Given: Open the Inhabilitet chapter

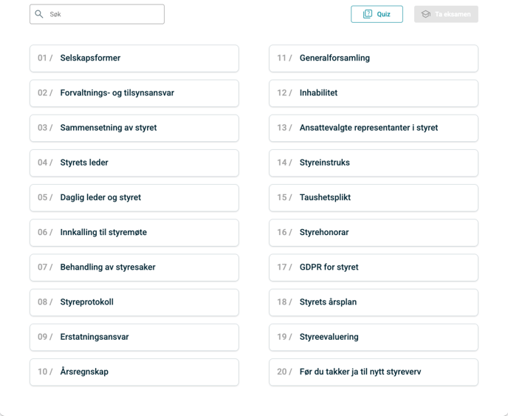Looking at the screenshot, I should click(373, 93).
